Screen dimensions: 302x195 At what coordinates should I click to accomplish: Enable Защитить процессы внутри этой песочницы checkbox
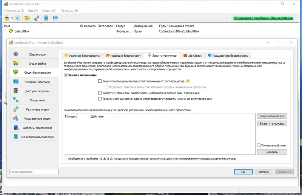pos(100,81)
